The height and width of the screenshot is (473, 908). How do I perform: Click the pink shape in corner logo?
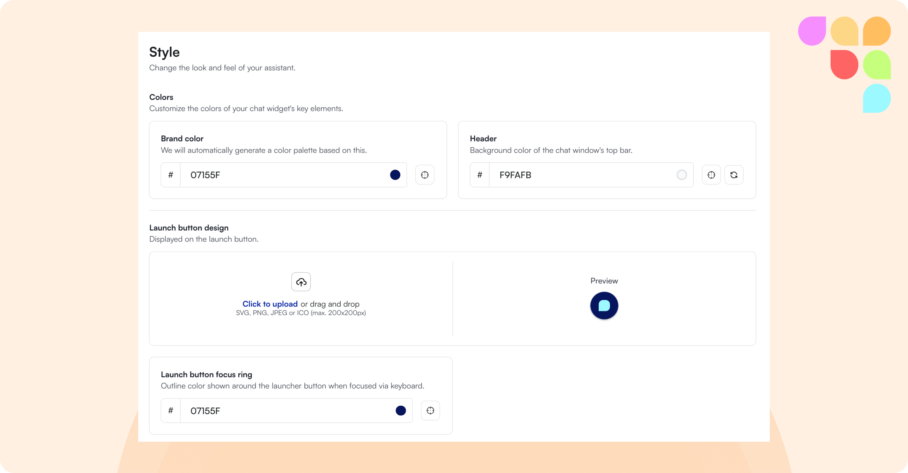pos(812,31)
